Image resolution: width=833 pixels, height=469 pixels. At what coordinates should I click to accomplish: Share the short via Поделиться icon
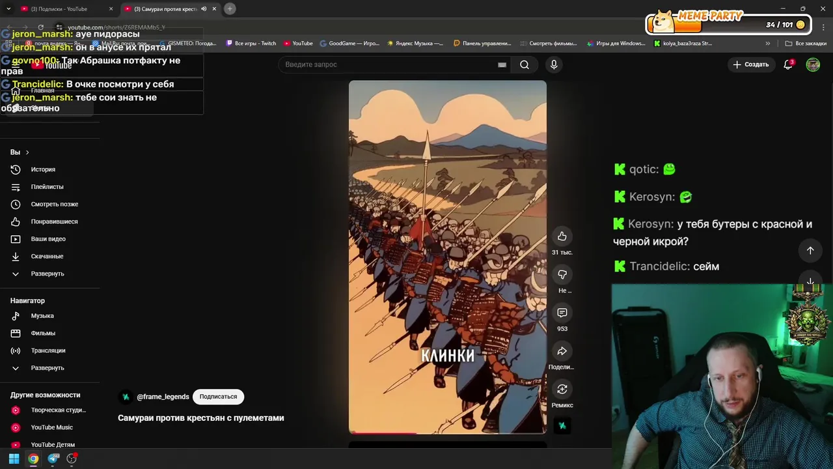562,351
